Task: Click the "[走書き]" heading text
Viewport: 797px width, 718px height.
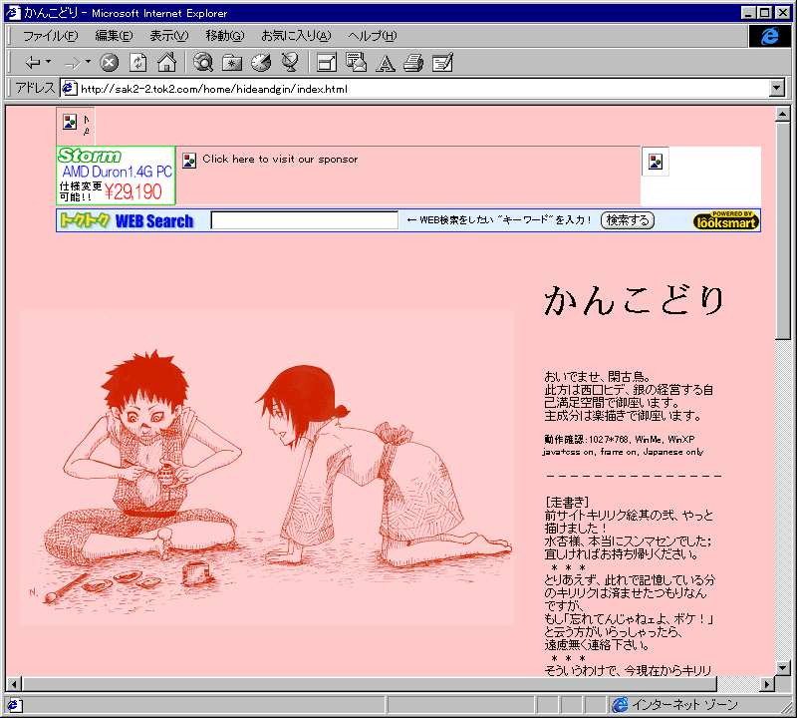Action: click(x=567, y=503)
